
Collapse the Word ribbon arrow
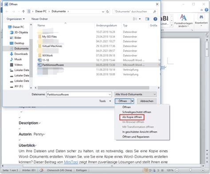202,10
